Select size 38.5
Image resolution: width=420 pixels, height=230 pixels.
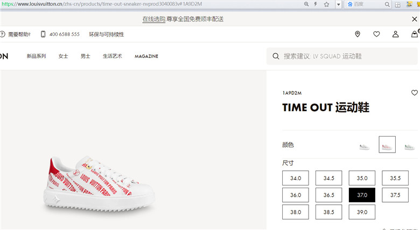pyautogui.click(x=328, y=212)
